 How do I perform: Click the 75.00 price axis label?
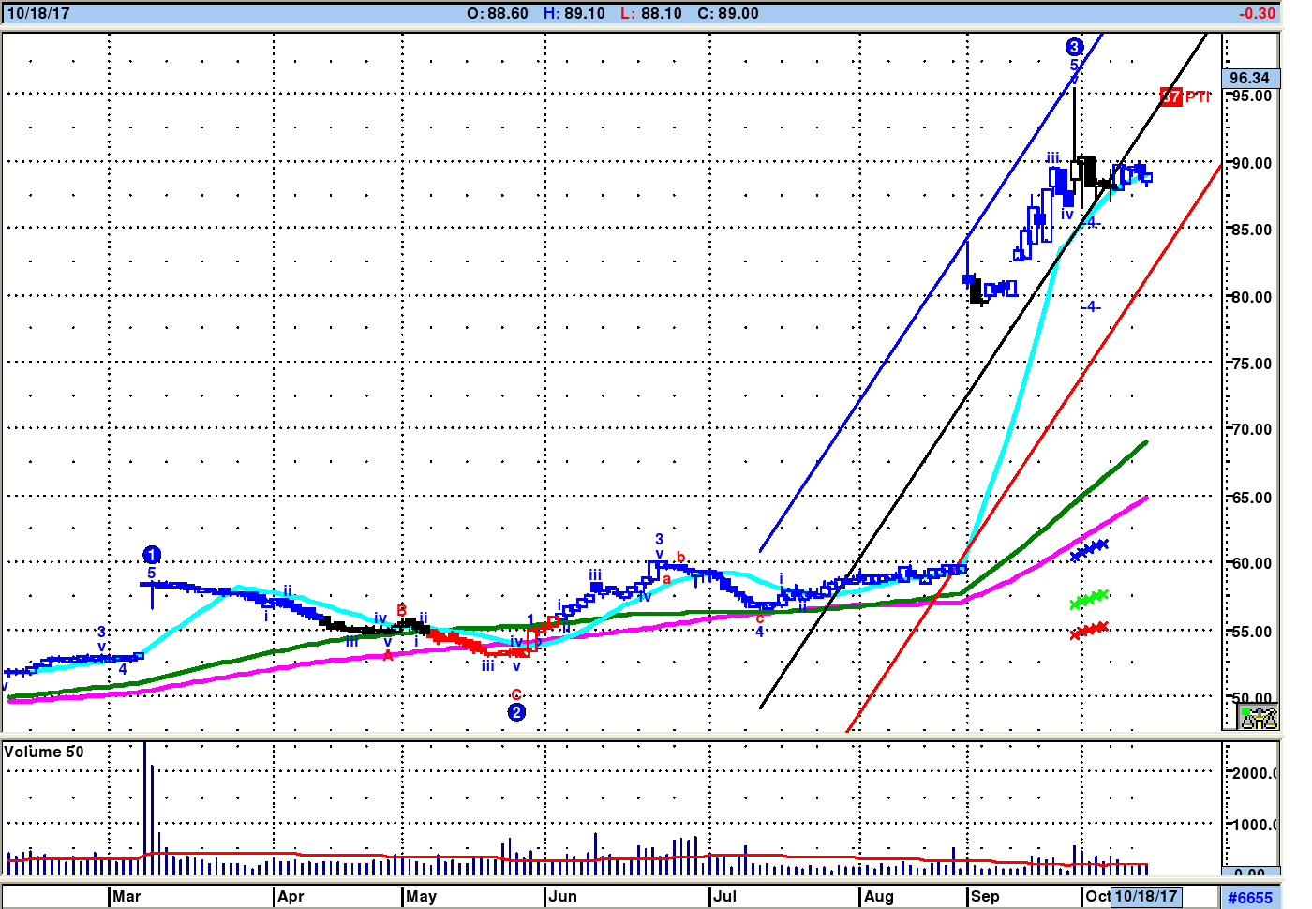(x=1251, y=364)
